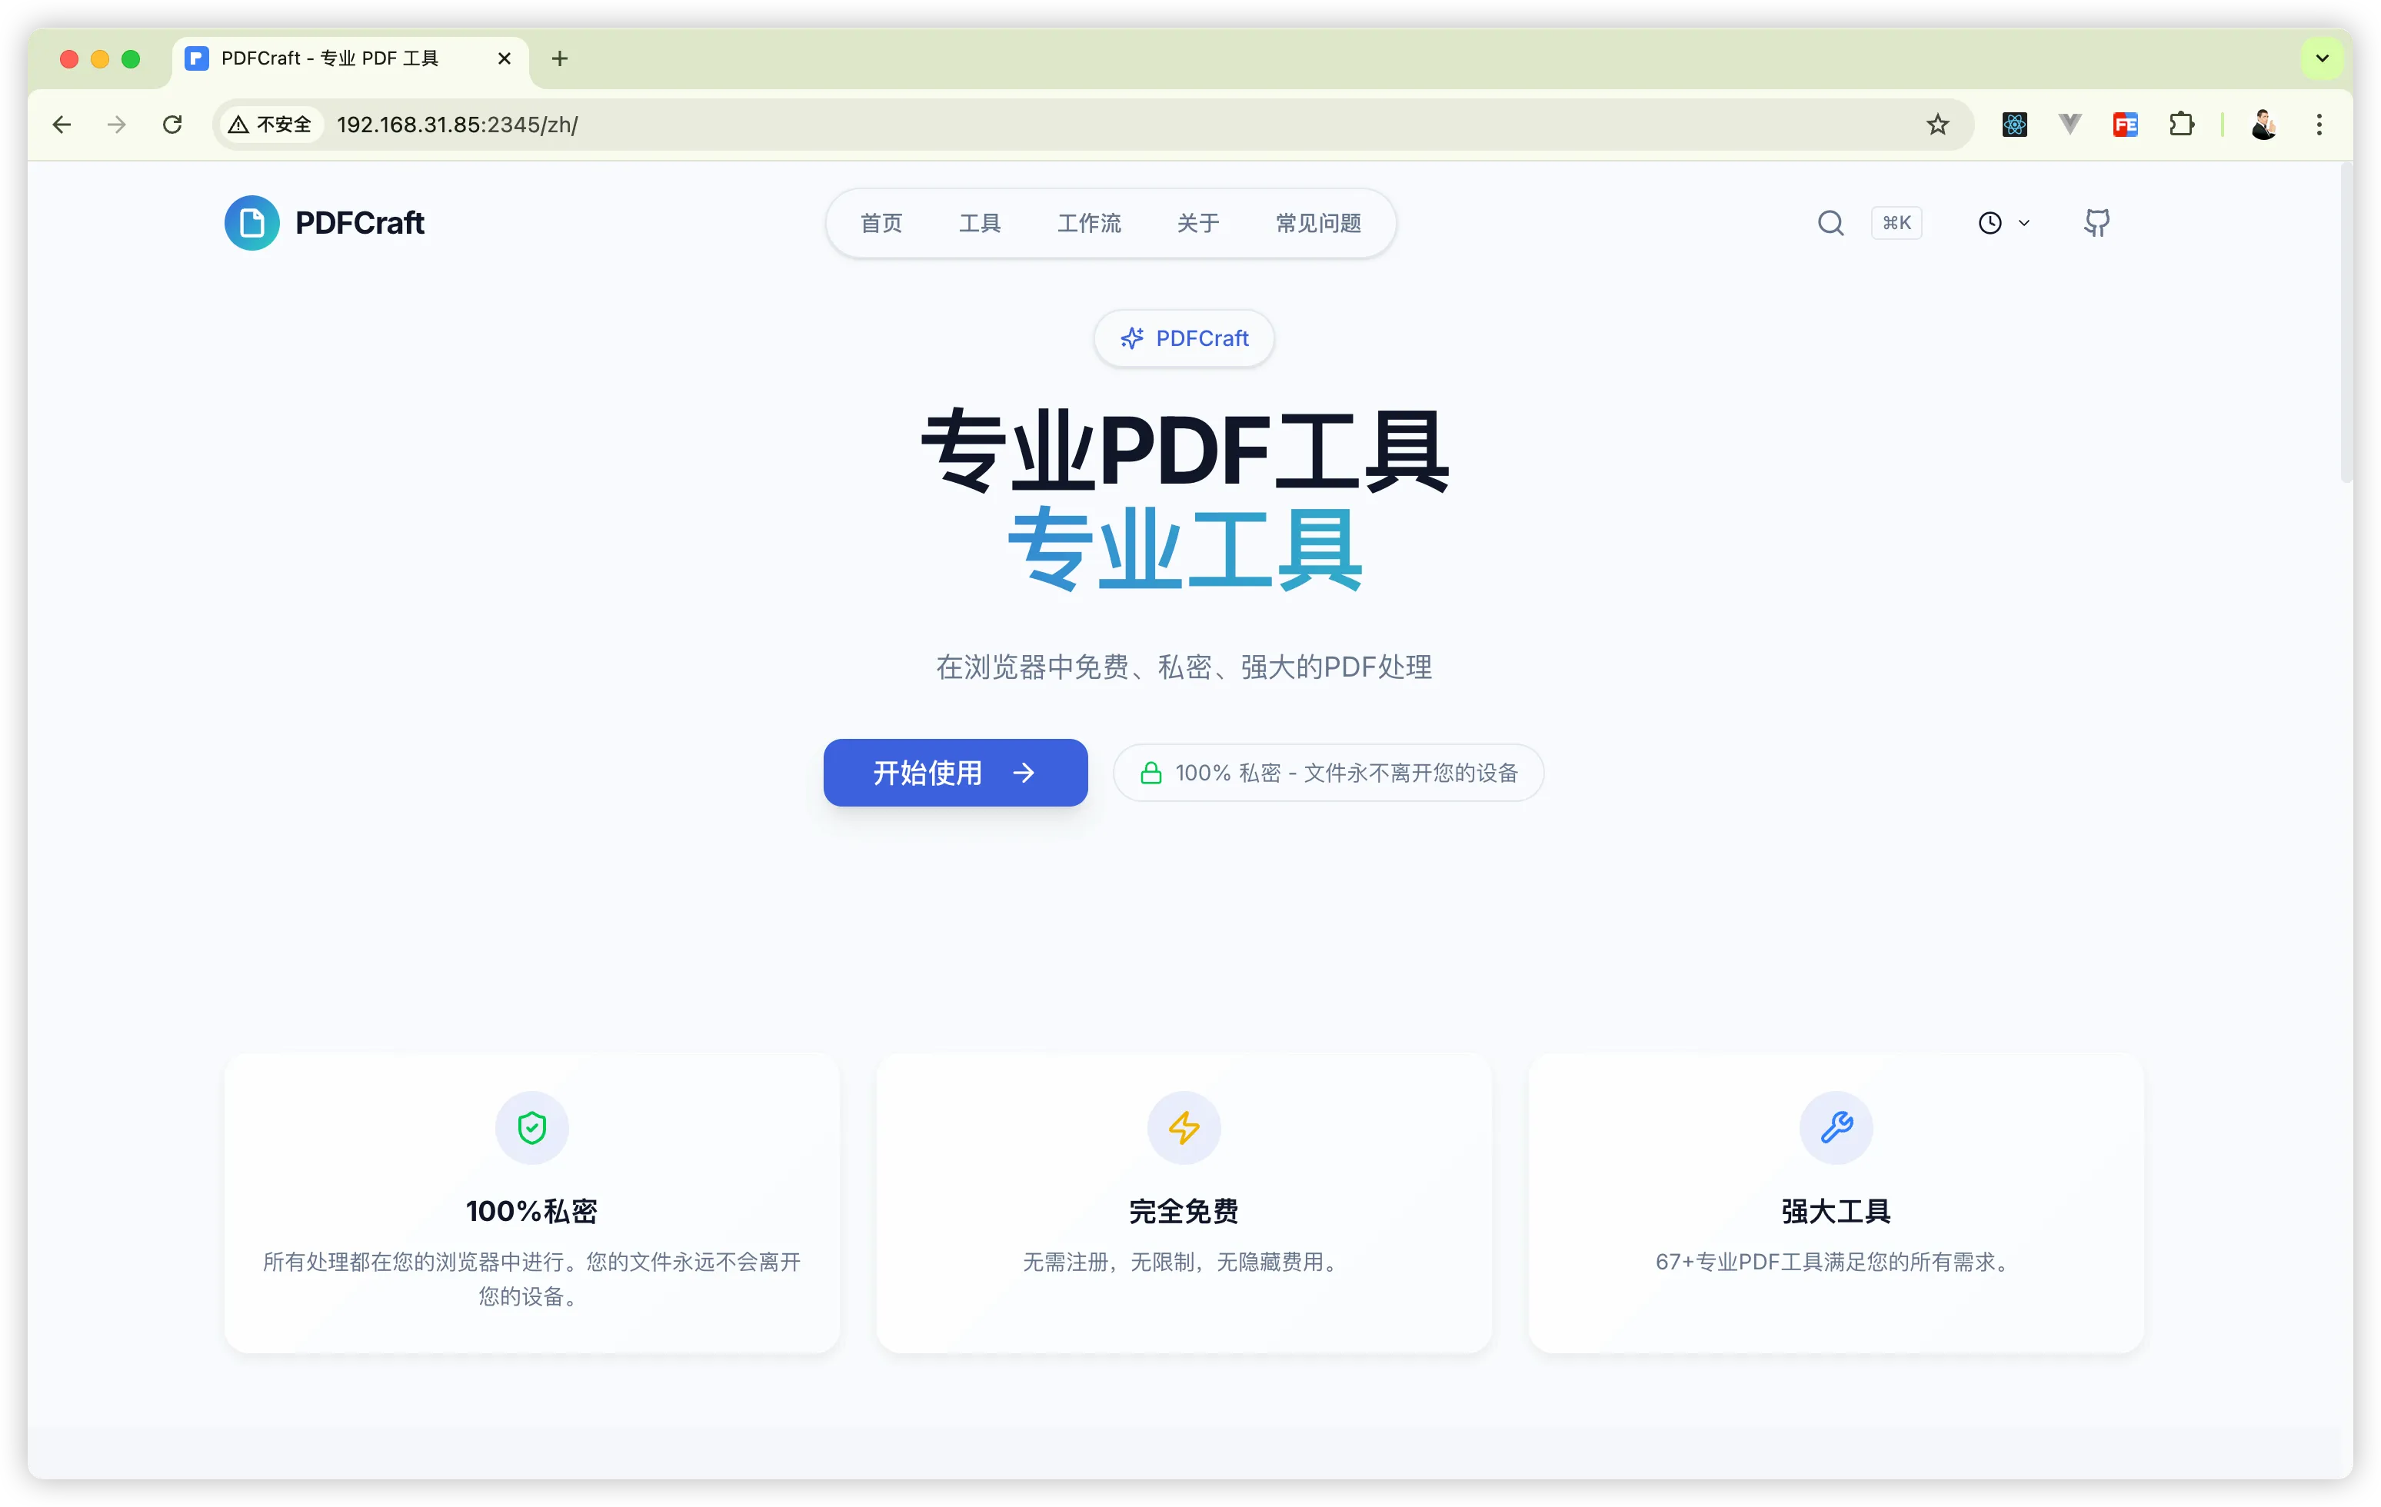Click the 不安全 security warning chip
2381x1507 pixels.
(270, 125)
